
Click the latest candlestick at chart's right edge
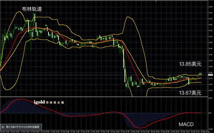pos(201,74)
